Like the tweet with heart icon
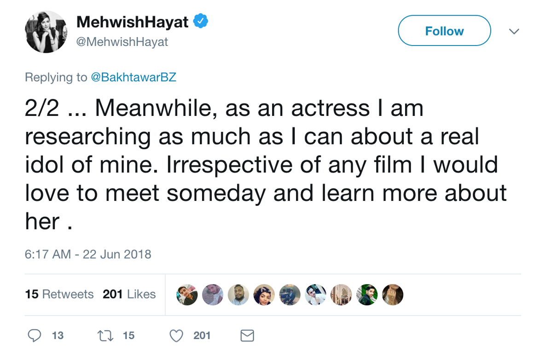 click(176, 336)
